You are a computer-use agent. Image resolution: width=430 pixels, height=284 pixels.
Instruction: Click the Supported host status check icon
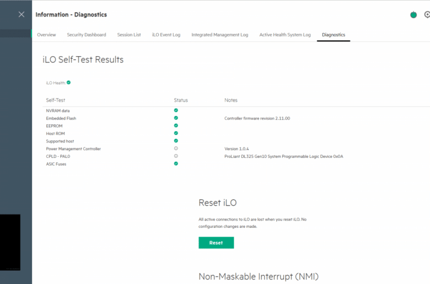click(x=176, y=141)
